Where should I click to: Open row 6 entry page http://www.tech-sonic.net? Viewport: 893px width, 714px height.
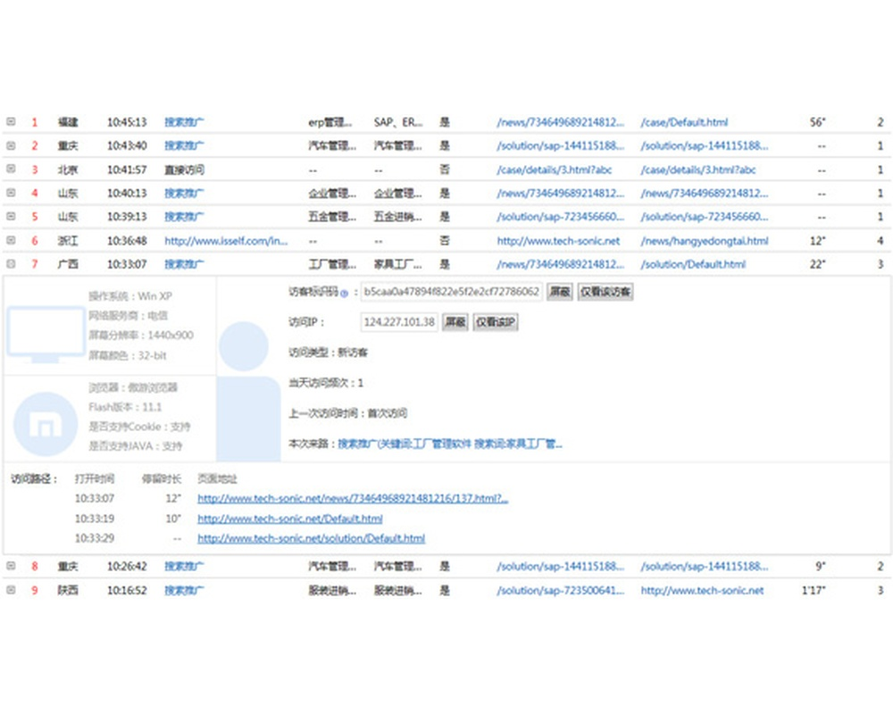tap(558, 241)
